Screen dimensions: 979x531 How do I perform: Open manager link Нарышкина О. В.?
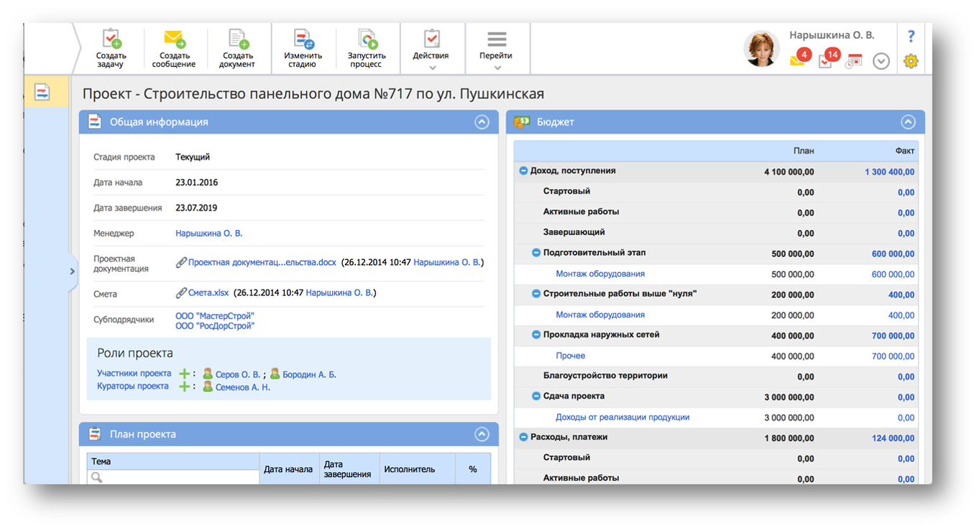click(x=209, y=234)
